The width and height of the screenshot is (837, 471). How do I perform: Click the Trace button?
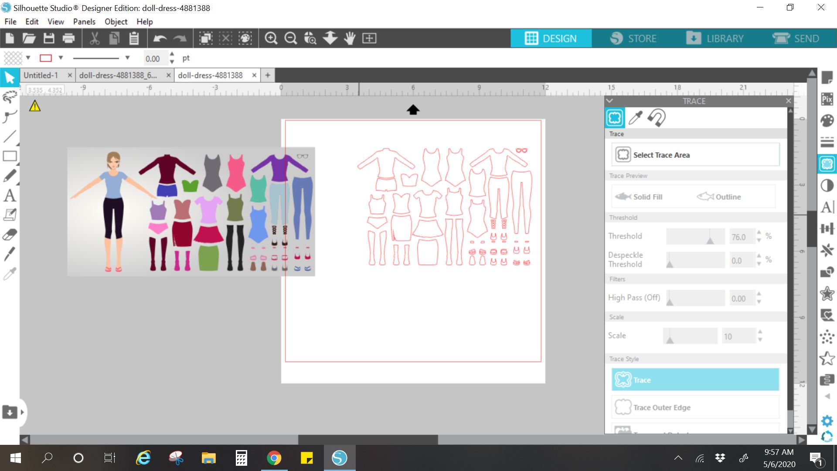695,380
